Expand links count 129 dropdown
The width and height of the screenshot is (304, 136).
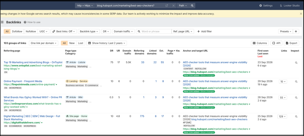tap(282, 117)
